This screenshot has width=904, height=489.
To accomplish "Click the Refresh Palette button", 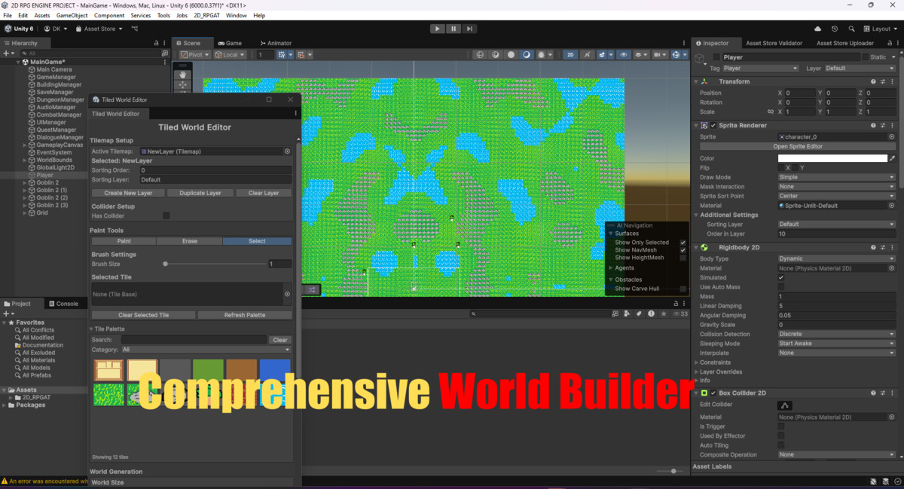I will 245,315.
